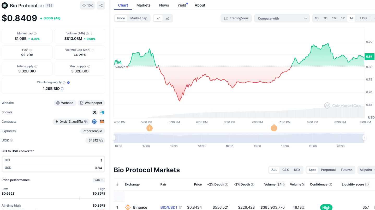Open the Compare with dropdown
The height and width of the screenshot is (210, 375).
[282, 18]
